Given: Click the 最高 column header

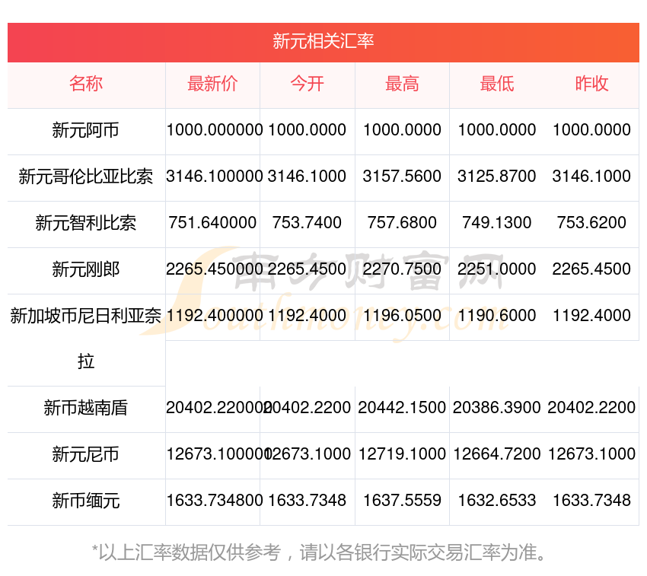Looking at the screenshot, I should [402, 84].
